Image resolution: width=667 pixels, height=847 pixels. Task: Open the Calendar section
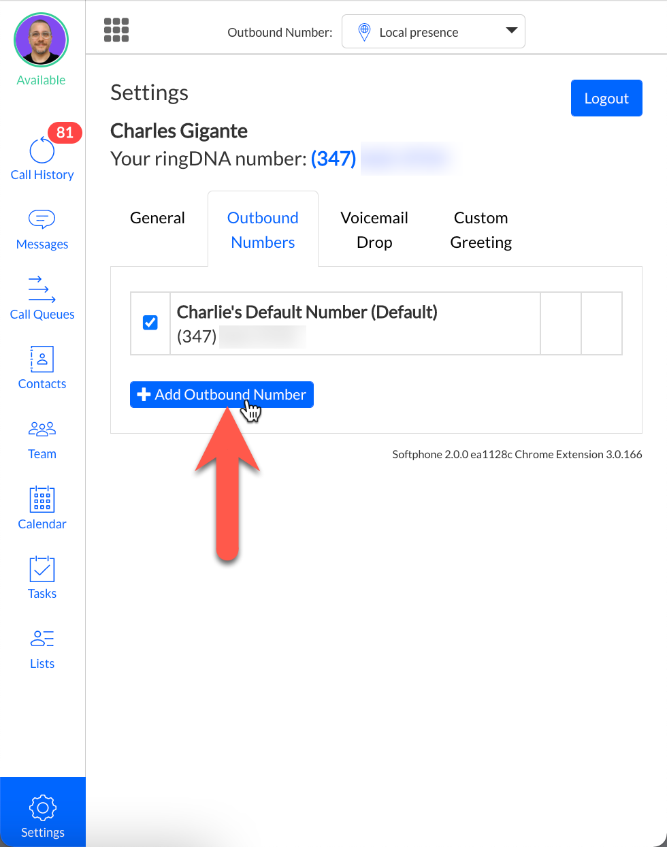click(42, 508)
